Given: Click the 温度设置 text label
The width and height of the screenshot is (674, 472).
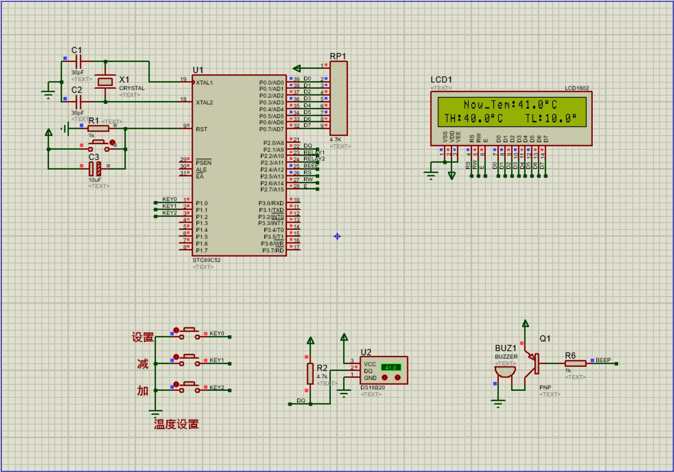Looking at the screenshot, I should (x=176, y=424).
